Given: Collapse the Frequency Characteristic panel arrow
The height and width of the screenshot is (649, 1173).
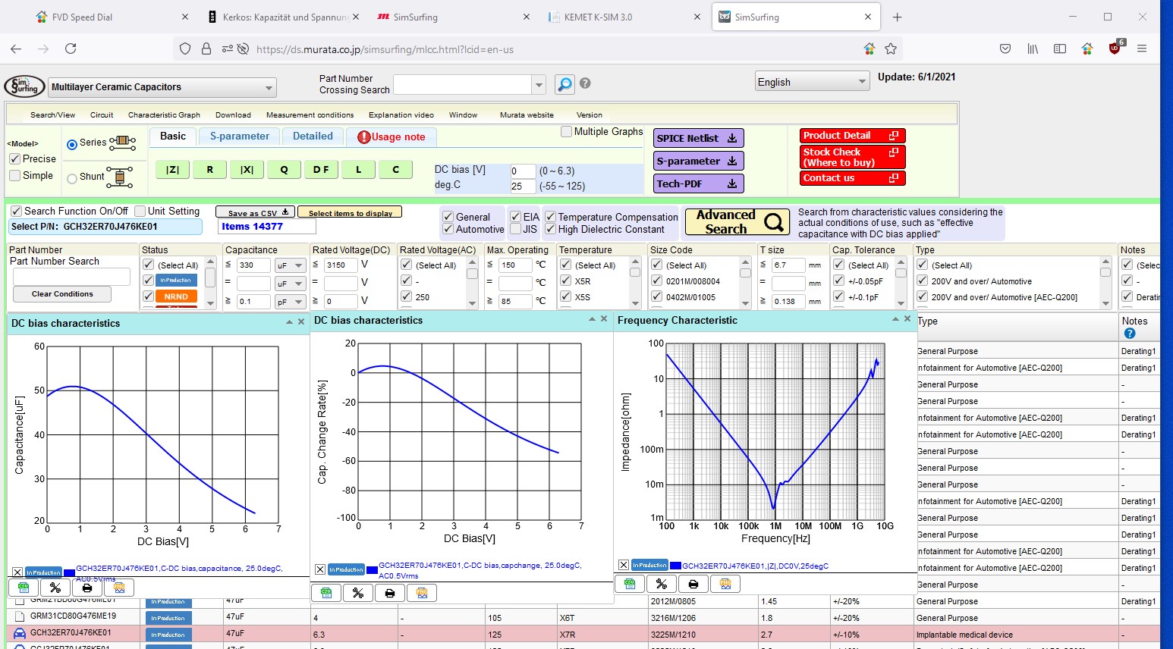Looking at the screenshot, I should (x=895, y=319).
